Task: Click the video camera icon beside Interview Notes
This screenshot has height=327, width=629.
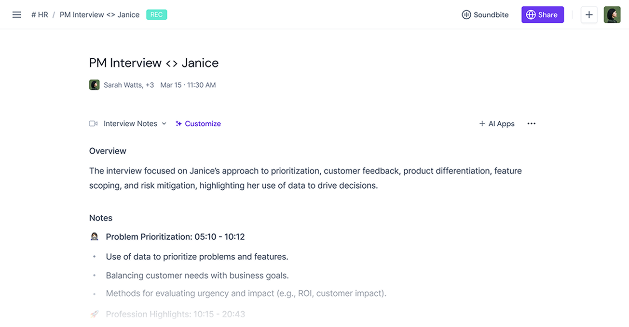Action: [x=94, y=124]
